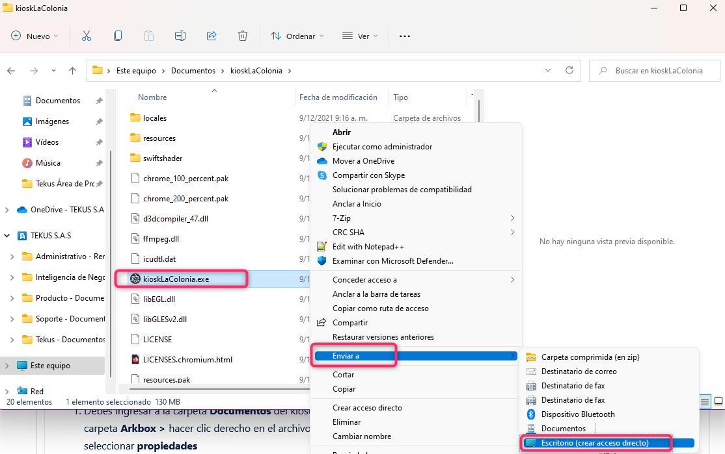Sort by Fecha de modificación column header
This screenshot has height=454, width=725.
(338, 97)
